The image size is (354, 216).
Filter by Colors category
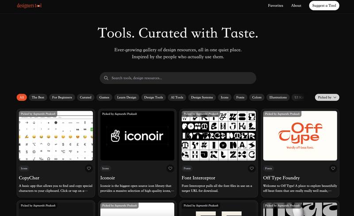pyautogui.click(x=257, y=98)
